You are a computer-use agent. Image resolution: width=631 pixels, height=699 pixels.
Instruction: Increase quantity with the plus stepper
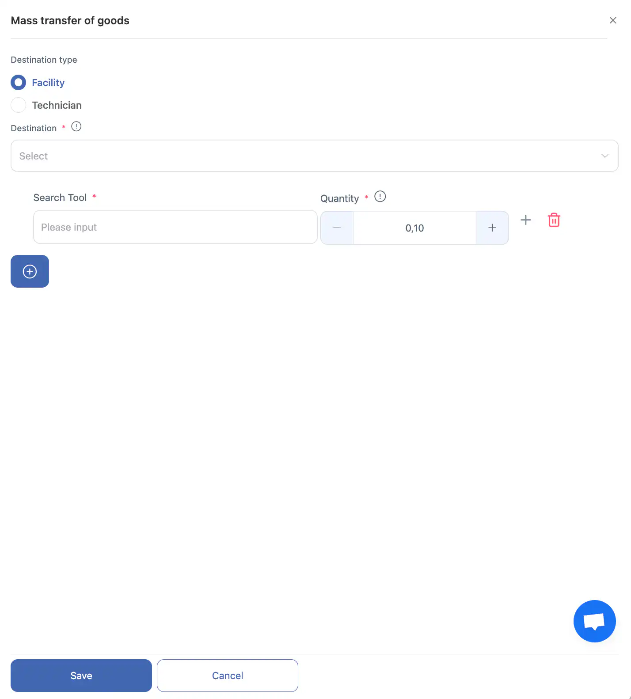[x=492, y=228]
